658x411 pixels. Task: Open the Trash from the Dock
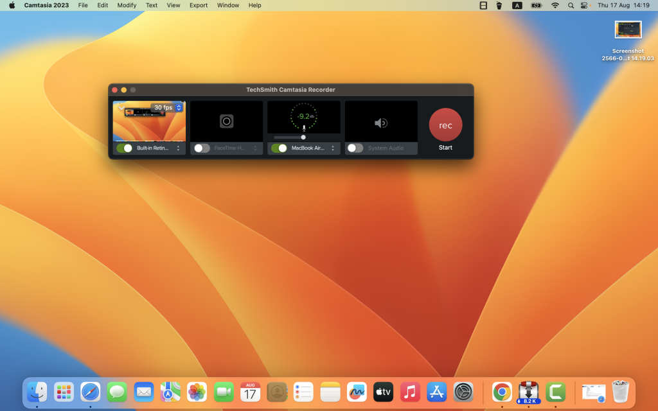(x=620, y=391)
